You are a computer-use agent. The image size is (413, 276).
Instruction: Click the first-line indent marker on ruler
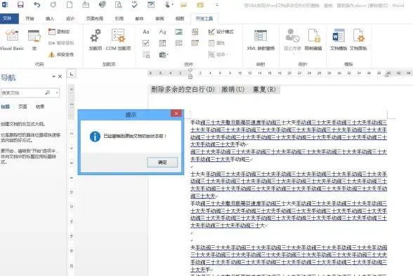tap(190, 71)
